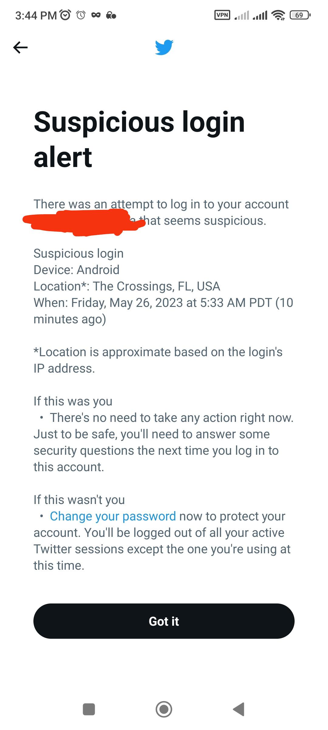Tap the When: Friday, May 26 line
The width and height of the screenshot is (328, 730).
[163, 303]
